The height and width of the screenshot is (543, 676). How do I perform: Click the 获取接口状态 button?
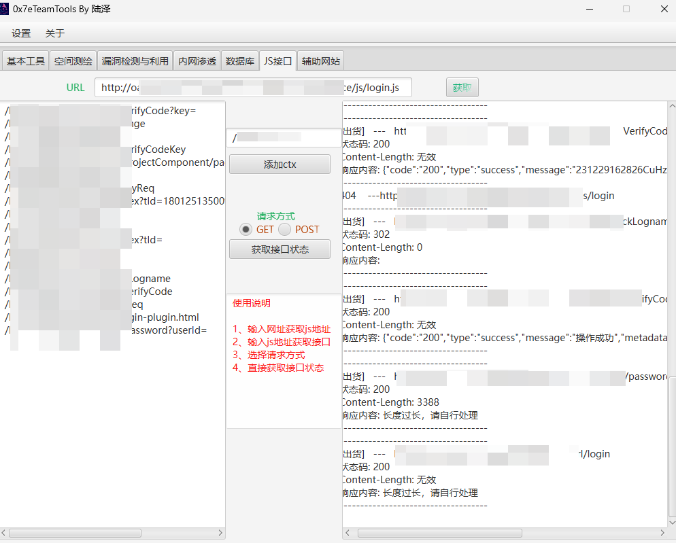click(x=280, y=249)
